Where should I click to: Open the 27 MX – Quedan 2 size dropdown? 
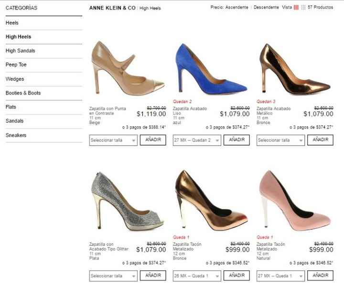point(197,140)
